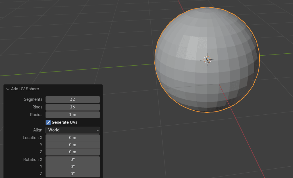Collapse the Add UV Sphere panel chevron

click(8, 89)
